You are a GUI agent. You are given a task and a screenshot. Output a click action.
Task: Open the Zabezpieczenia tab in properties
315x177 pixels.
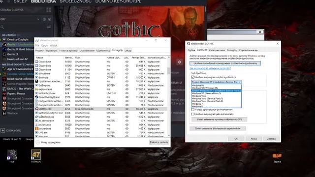(x=217, y=50)
